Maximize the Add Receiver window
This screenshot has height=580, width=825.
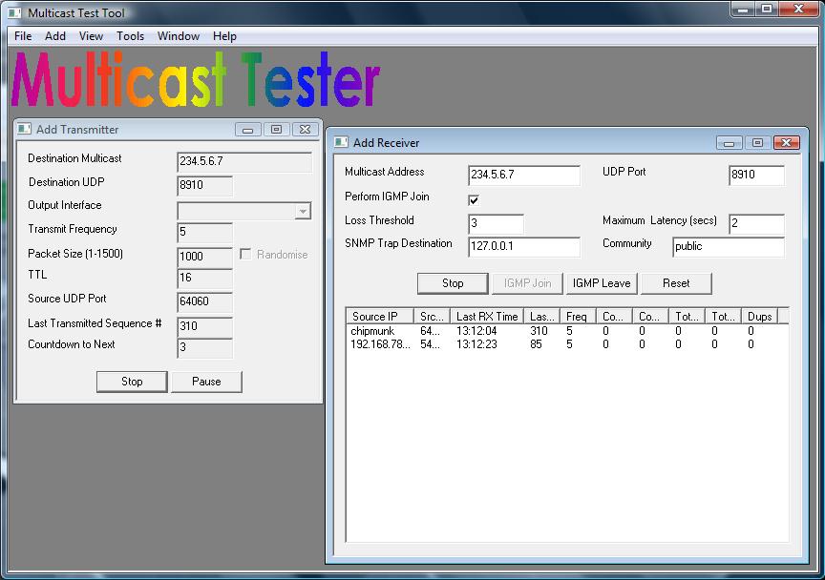click(757, 142)
